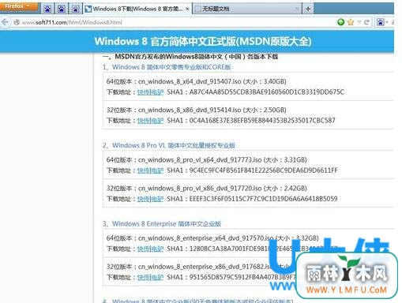Click SHA1 value starting 9C4EC9FC4FB5
The width and height of the screenshot is (402, 303).
263,170
